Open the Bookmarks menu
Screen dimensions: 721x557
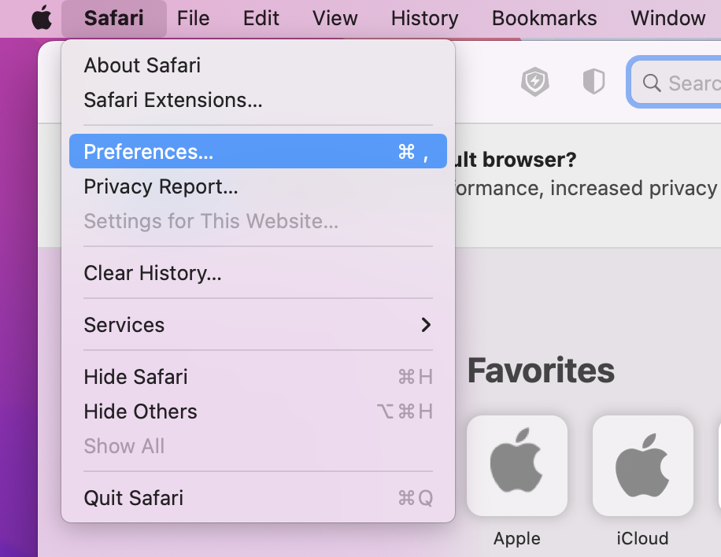pos(545,18)
